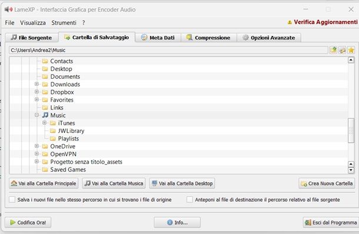Screen dimensions: 359x234
Task: Open the ? help menu
Action: click(x=84, y=23)
